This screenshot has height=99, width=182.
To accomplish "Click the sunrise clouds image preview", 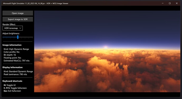I will (107, 51).
